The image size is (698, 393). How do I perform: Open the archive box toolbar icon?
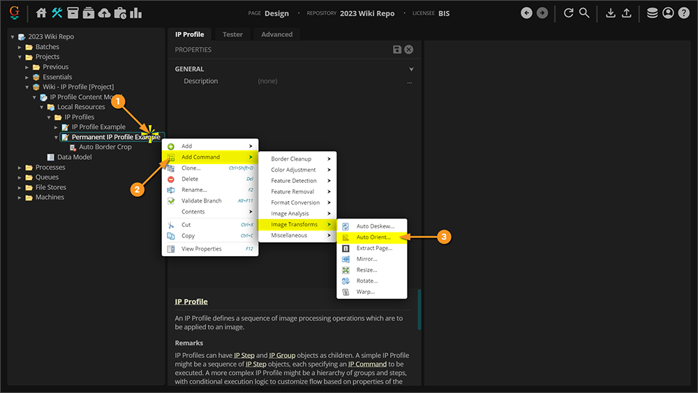pos(73,13)
